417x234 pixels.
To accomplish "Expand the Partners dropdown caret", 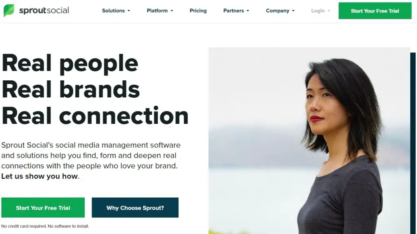I will [x=248, y=11].
